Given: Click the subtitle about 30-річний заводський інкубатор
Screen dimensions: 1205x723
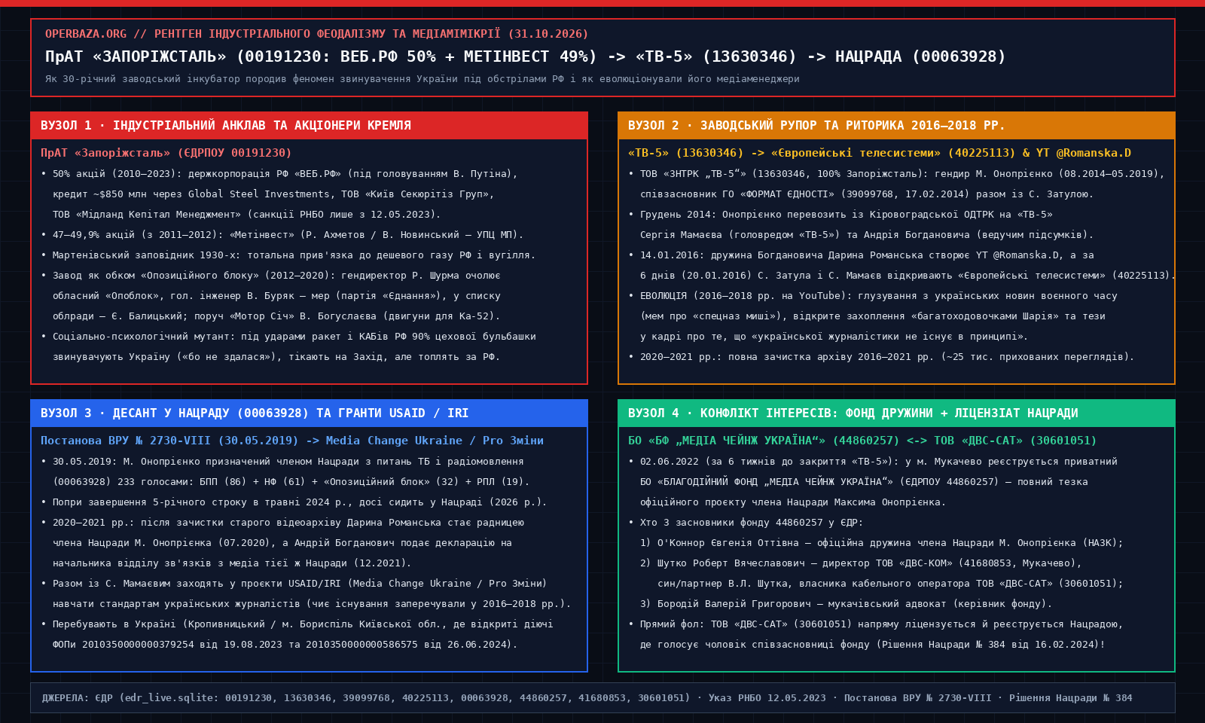Looking at the screenshot, I should (422, 79).
